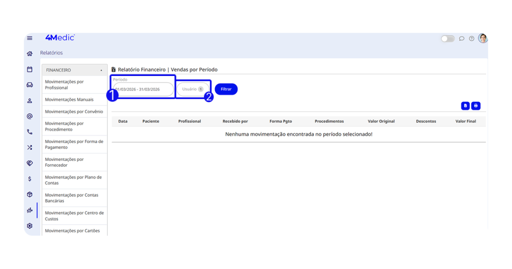
Task: Open the Usuário filter dropdown
Action: coord(193,89)
